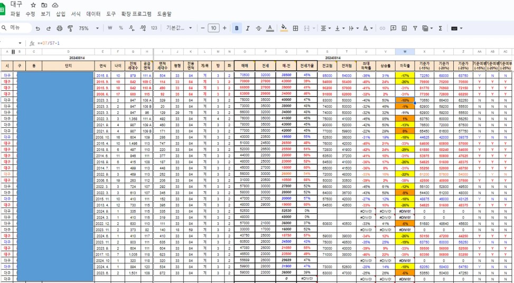
Task: Decrease decimal places
Action: 132,28
